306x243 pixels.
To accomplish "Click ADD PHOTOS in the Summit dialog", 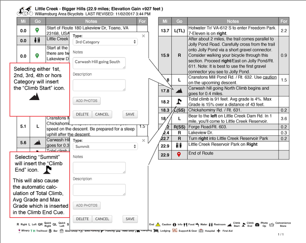I will point(87,206).
